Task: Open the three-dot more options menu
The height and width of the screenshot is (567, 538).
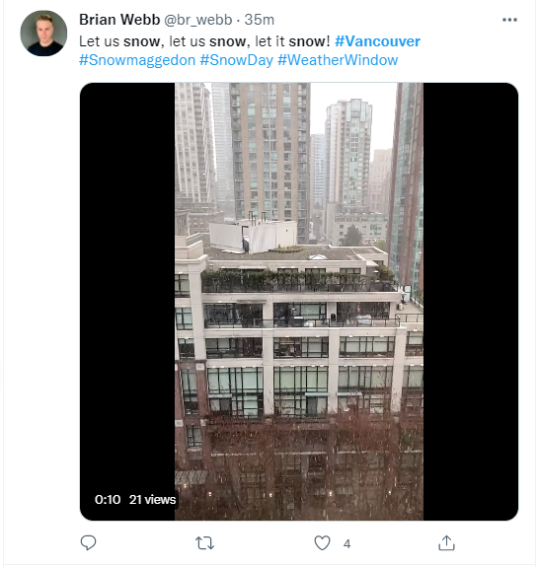Action: (509, 20)
